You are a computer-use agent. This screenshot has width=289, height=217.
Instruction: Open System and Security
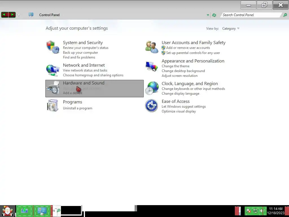83,43
